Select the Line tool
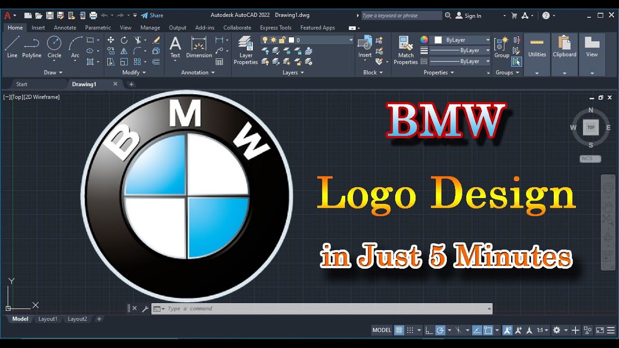This screenshot has width=619, height=348. pos(12,47)
